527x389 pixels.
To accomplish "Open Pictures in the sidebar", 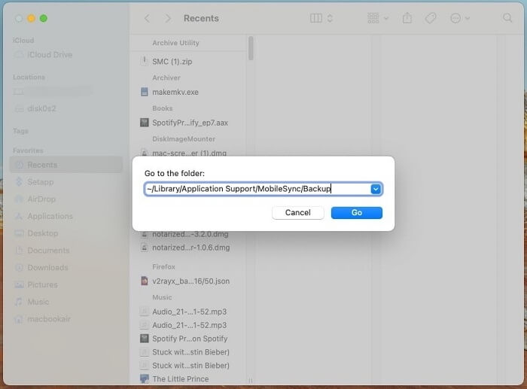I will click(42, 284).
